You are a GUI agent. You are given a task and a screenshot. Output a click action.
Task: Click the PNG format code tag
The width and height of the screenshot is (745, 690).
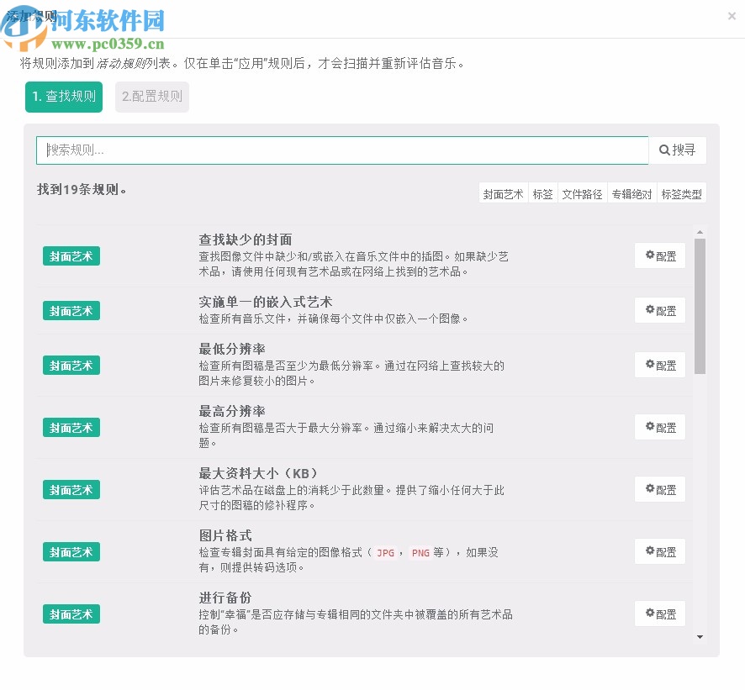[x=420, y=553]
